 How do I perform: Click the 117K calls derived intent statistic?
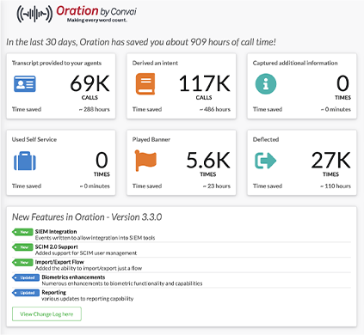pos(204,87)
